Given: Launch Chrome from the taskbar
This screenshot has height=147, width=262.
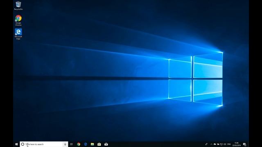Looking at the screenshot, I should (x=79, y=144).
